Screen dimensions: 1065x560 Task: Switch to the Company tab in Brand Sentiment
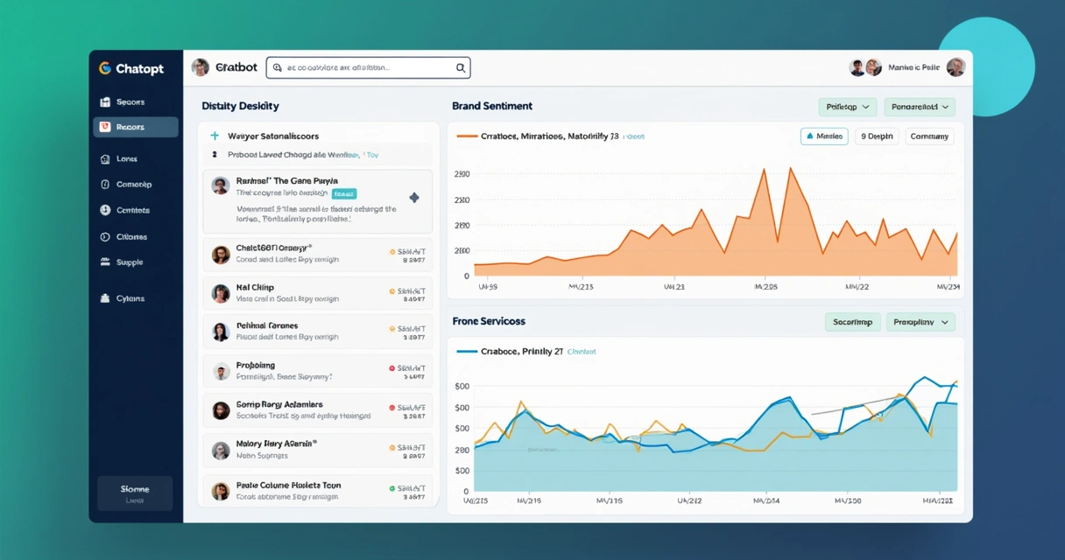(928, 136)
